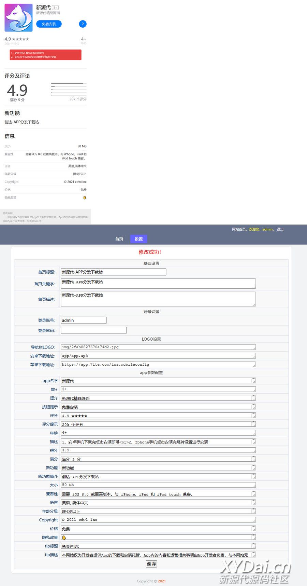Image resolution: width=307 pixels, height=586 pixels.
Task: Edit the 导航栏LOGO image path field
Action: coord(158,347)
